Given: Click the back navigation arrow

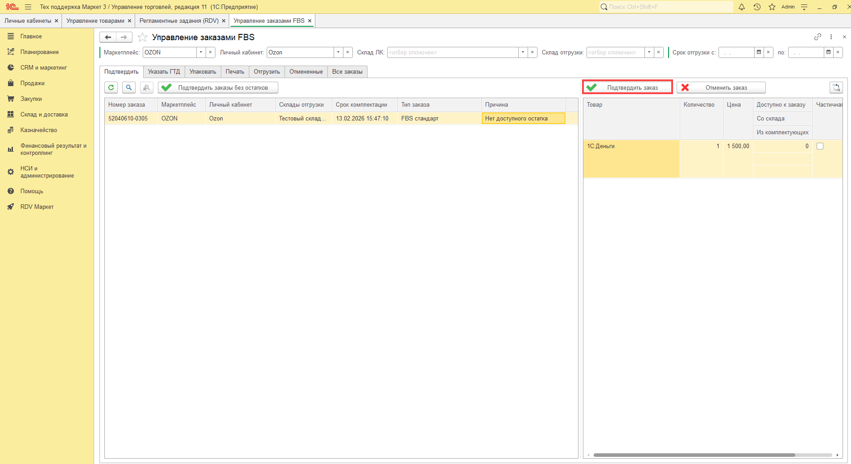Looking at the screenshot, I should pyautogui.click(x=108, y=37).
